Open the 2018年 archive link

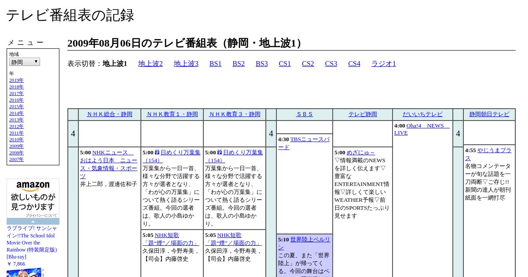pyautogui.click(x=16, y=87)
